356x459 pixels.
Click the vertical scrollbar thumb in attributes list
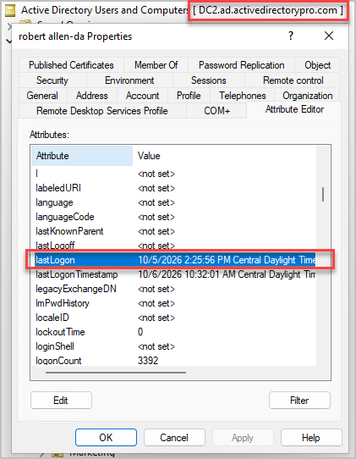pyautogui.click(x=323, y=195)
